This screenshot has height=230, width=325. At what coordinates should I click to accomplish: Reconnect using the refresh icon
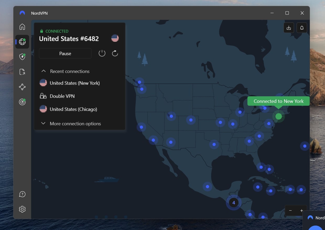pyautogui.click(x=115, y=53)
